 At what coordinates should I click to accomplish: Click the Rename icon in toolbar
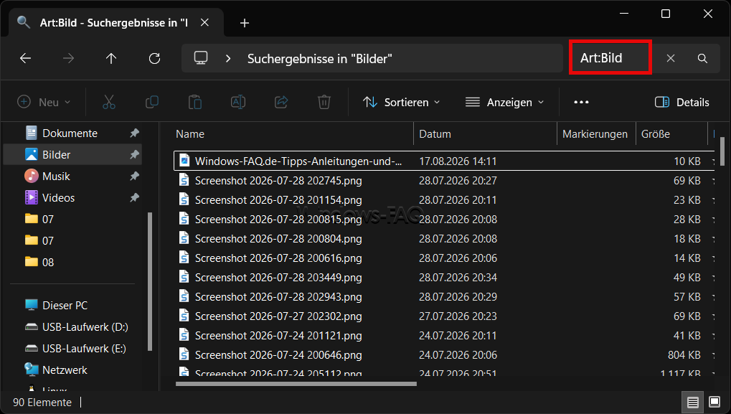(237, 102)
